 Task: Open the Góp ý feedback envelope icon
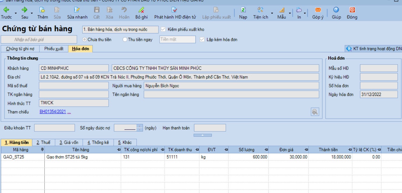[x=318, y=10]
